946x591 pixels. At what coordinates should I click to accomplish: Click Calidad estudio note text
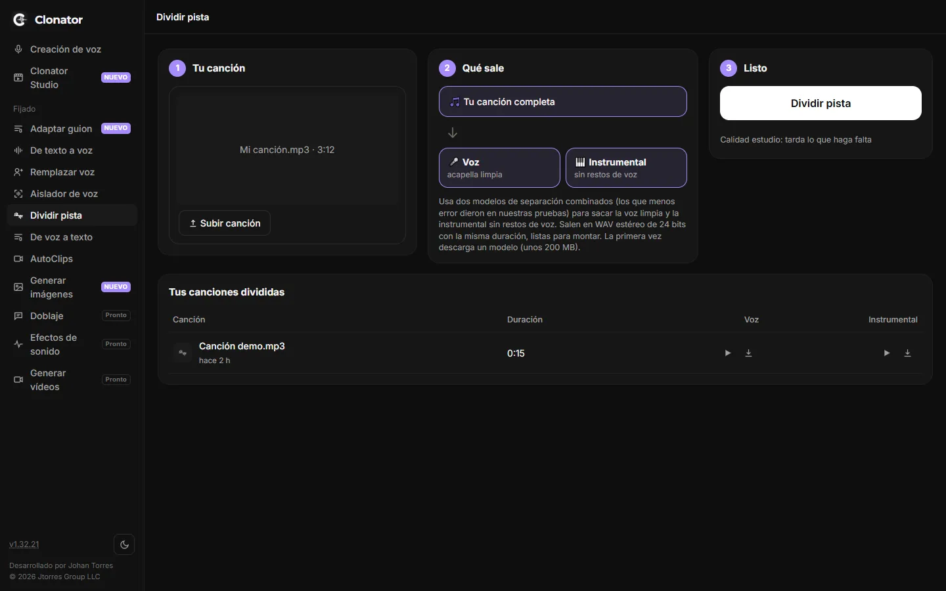[x=796, y=140]
